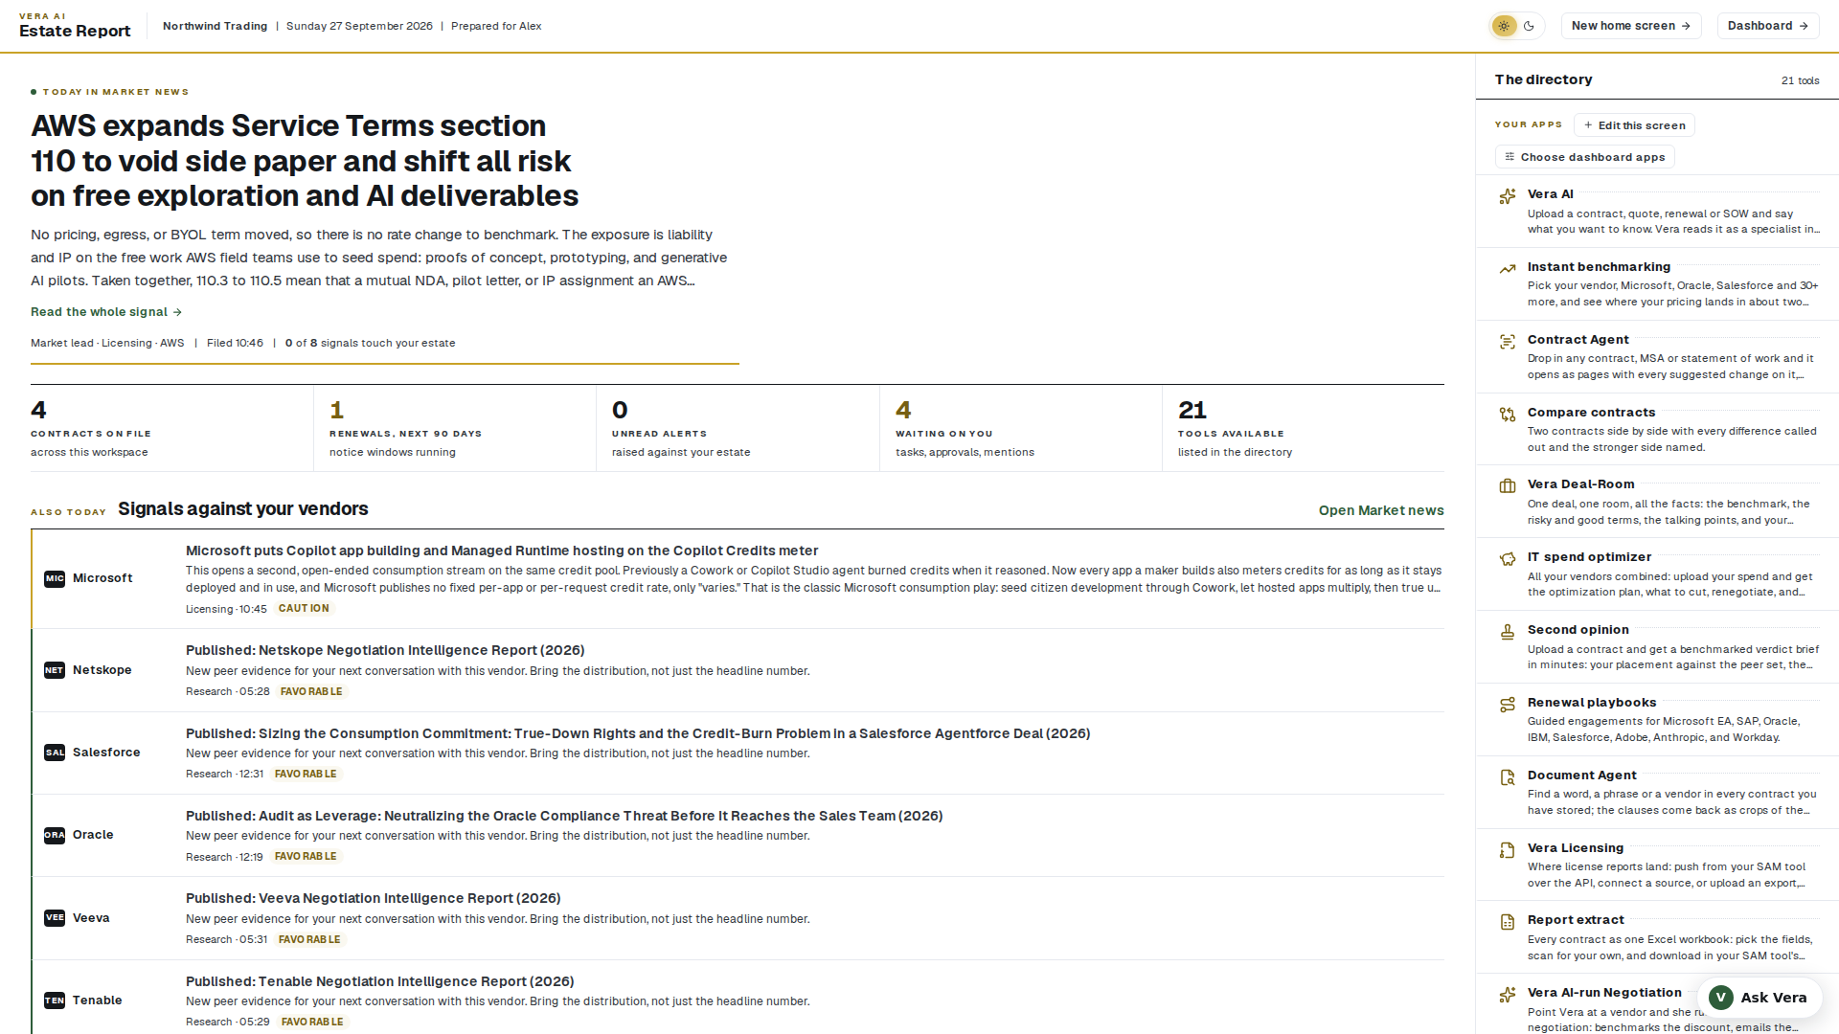Click the CAUTION tag on Microsoft signal
Screen dimensions: 1839x1034
tap(304, 609)
